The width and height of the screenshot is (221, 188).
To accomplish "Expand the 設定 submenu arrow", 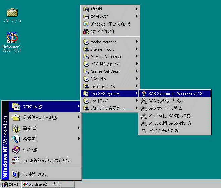I will pos(79,128).
